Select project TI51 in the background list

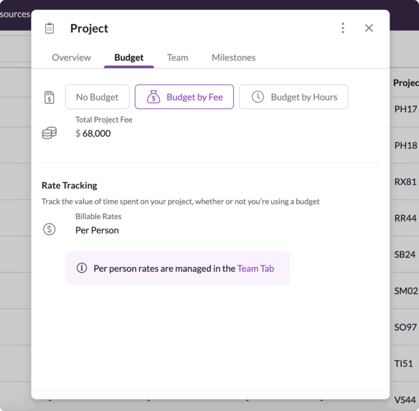pos(404,363)
